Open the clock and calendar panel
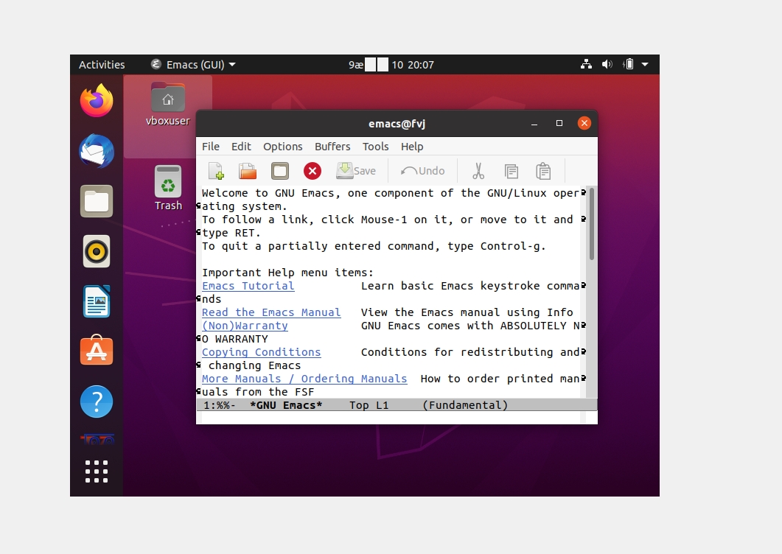Screen dimensions: 782x554 (391, 65)
